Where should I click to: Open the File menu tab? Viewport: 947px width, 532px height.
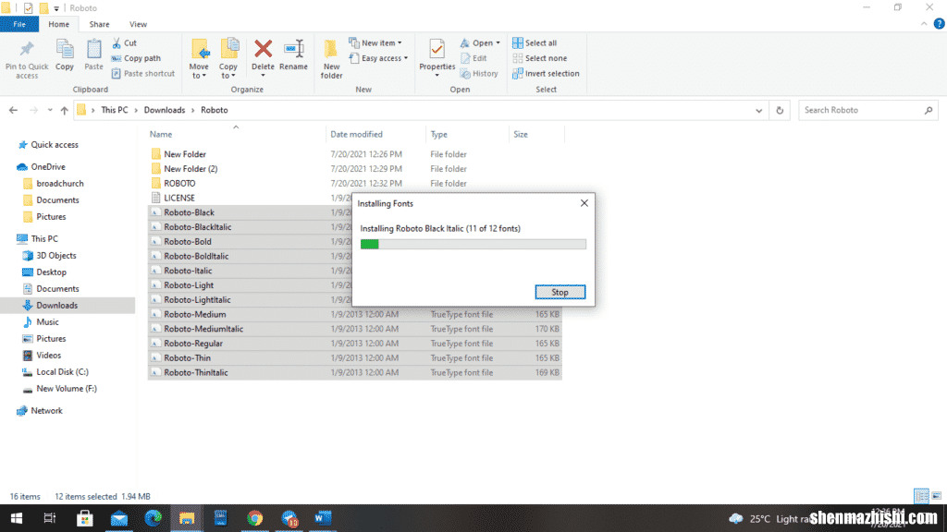[19, 24]
